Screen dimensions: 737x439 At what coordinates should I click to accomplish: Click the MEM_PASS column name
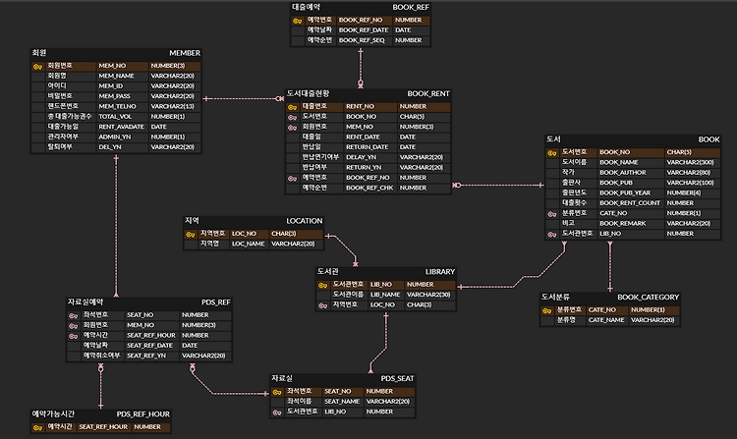114,96
